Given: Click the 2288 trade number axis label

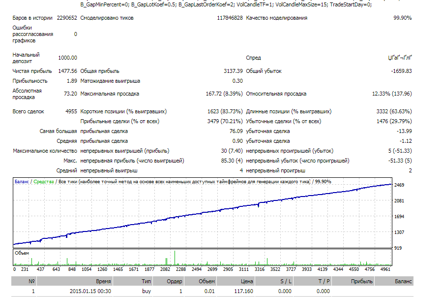Looking at the screenshot, I should 181,269.
